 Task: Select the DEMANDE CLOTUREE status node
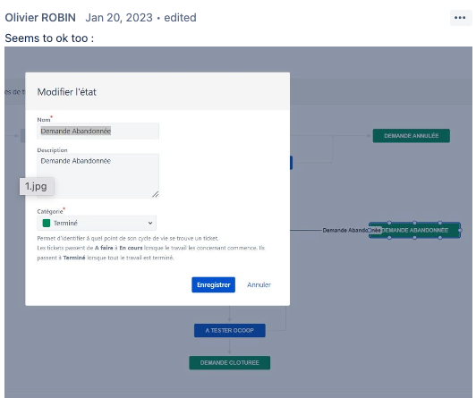pyautogui.click(x=229, y=363)
